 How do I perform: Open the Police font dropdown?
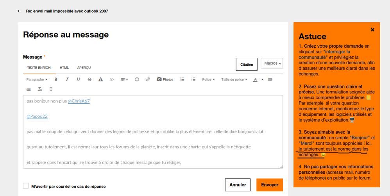point(208,79)
